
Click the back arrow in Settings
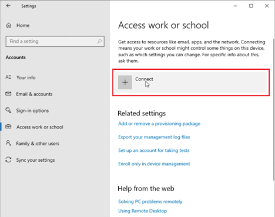click(x=8, y=6)
